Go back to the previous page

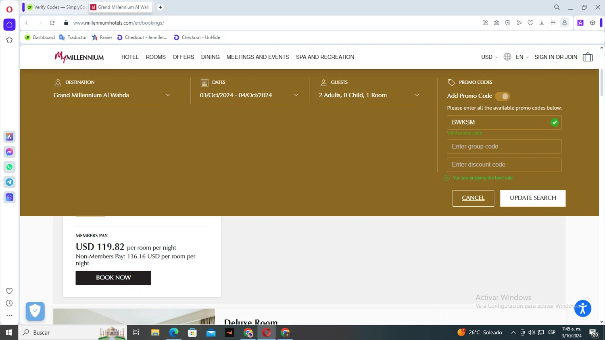click(x=27, y=23)
